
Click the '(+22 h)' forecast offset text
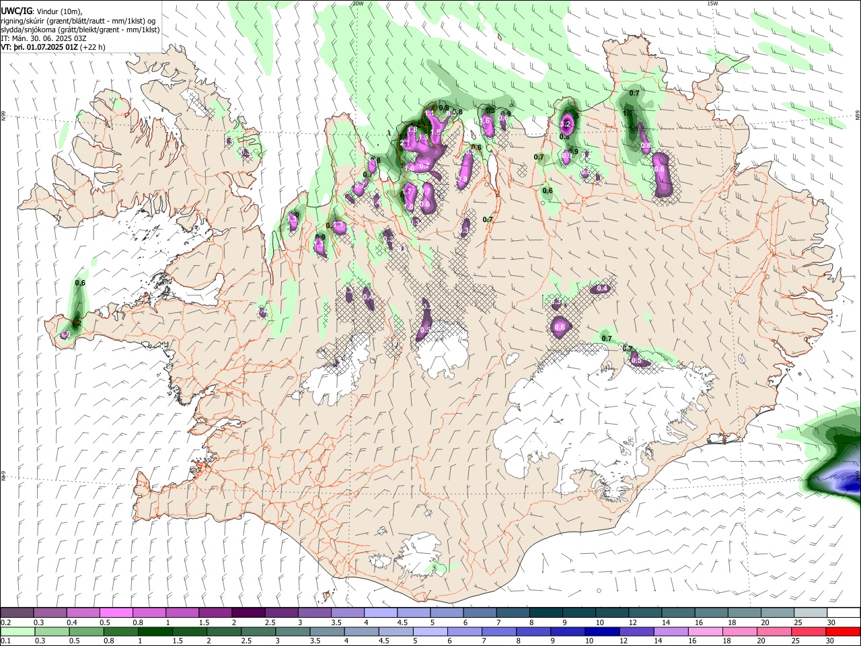coord(92,47)
